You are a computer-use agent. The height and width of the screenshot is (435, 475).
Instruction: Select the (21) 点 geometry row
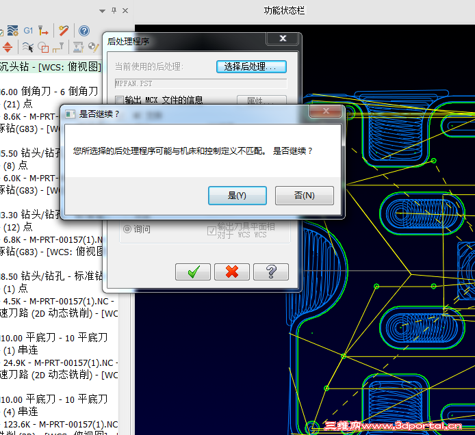[x=17, y=104]
